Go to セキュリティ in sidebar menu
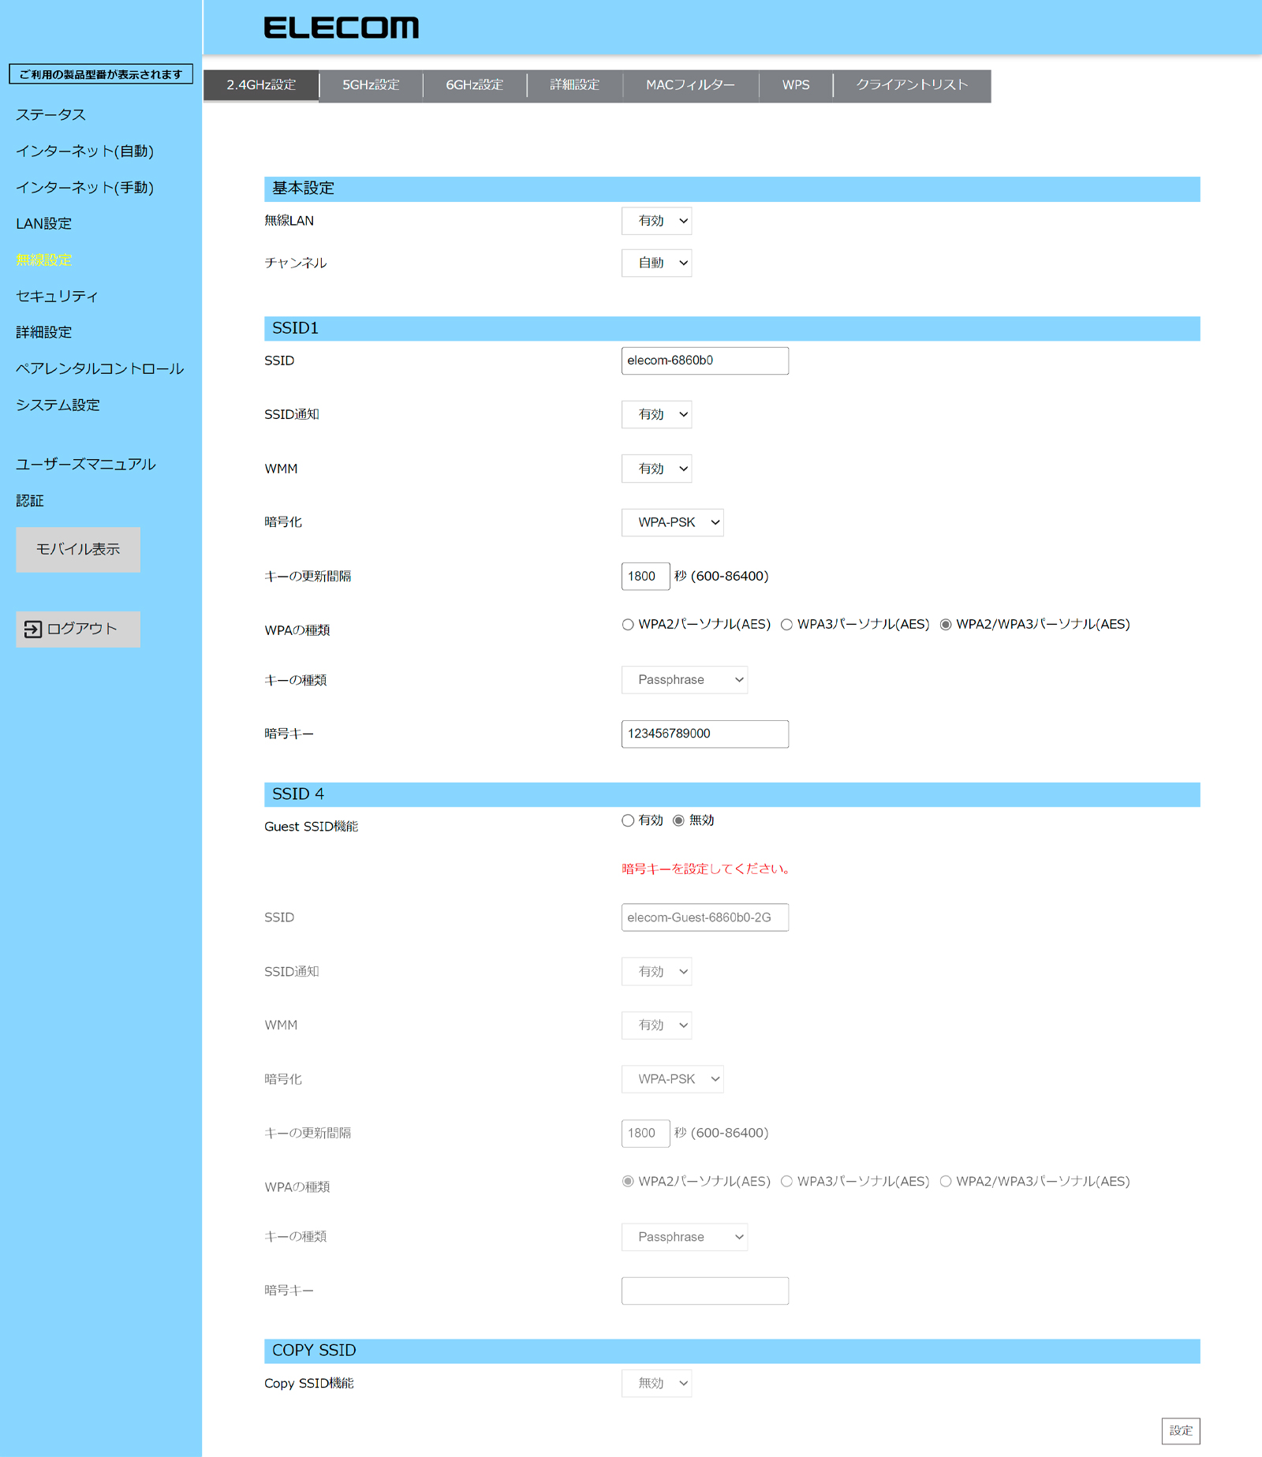 pyautogui.click(x=57, y=297)
